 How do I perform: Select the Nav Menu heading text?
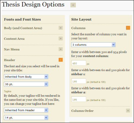[x=12, y=49]
